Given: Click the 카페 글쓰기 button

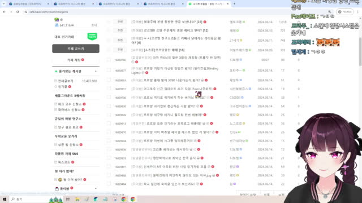Looking at the screenshot, I should [76, 48].
